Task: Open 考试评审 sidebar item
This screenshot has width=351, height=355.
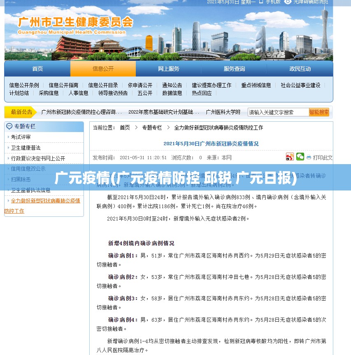Action: pos(21,137)
